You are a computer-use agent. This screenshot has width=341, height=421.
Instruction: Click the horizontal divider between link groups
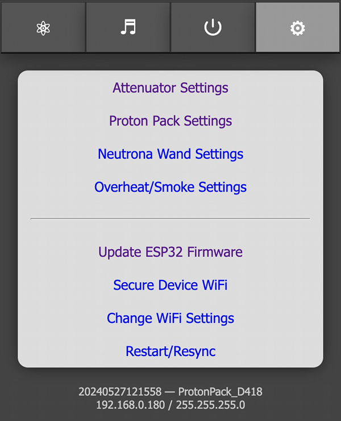pos(170,218)
